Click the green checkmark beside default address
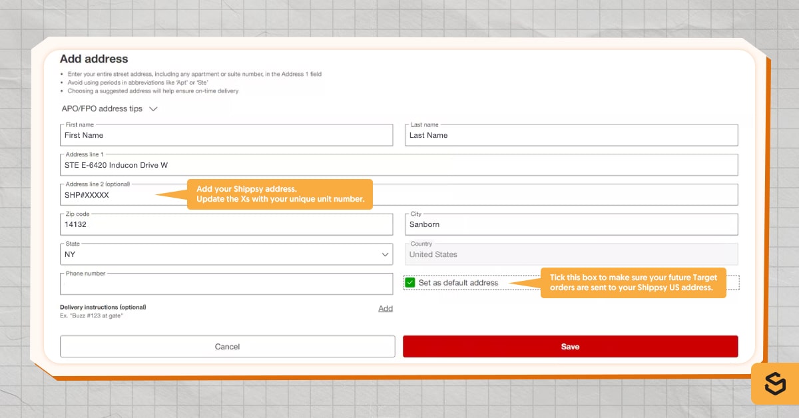The image size is (799, 418). (x=410, y=282)
